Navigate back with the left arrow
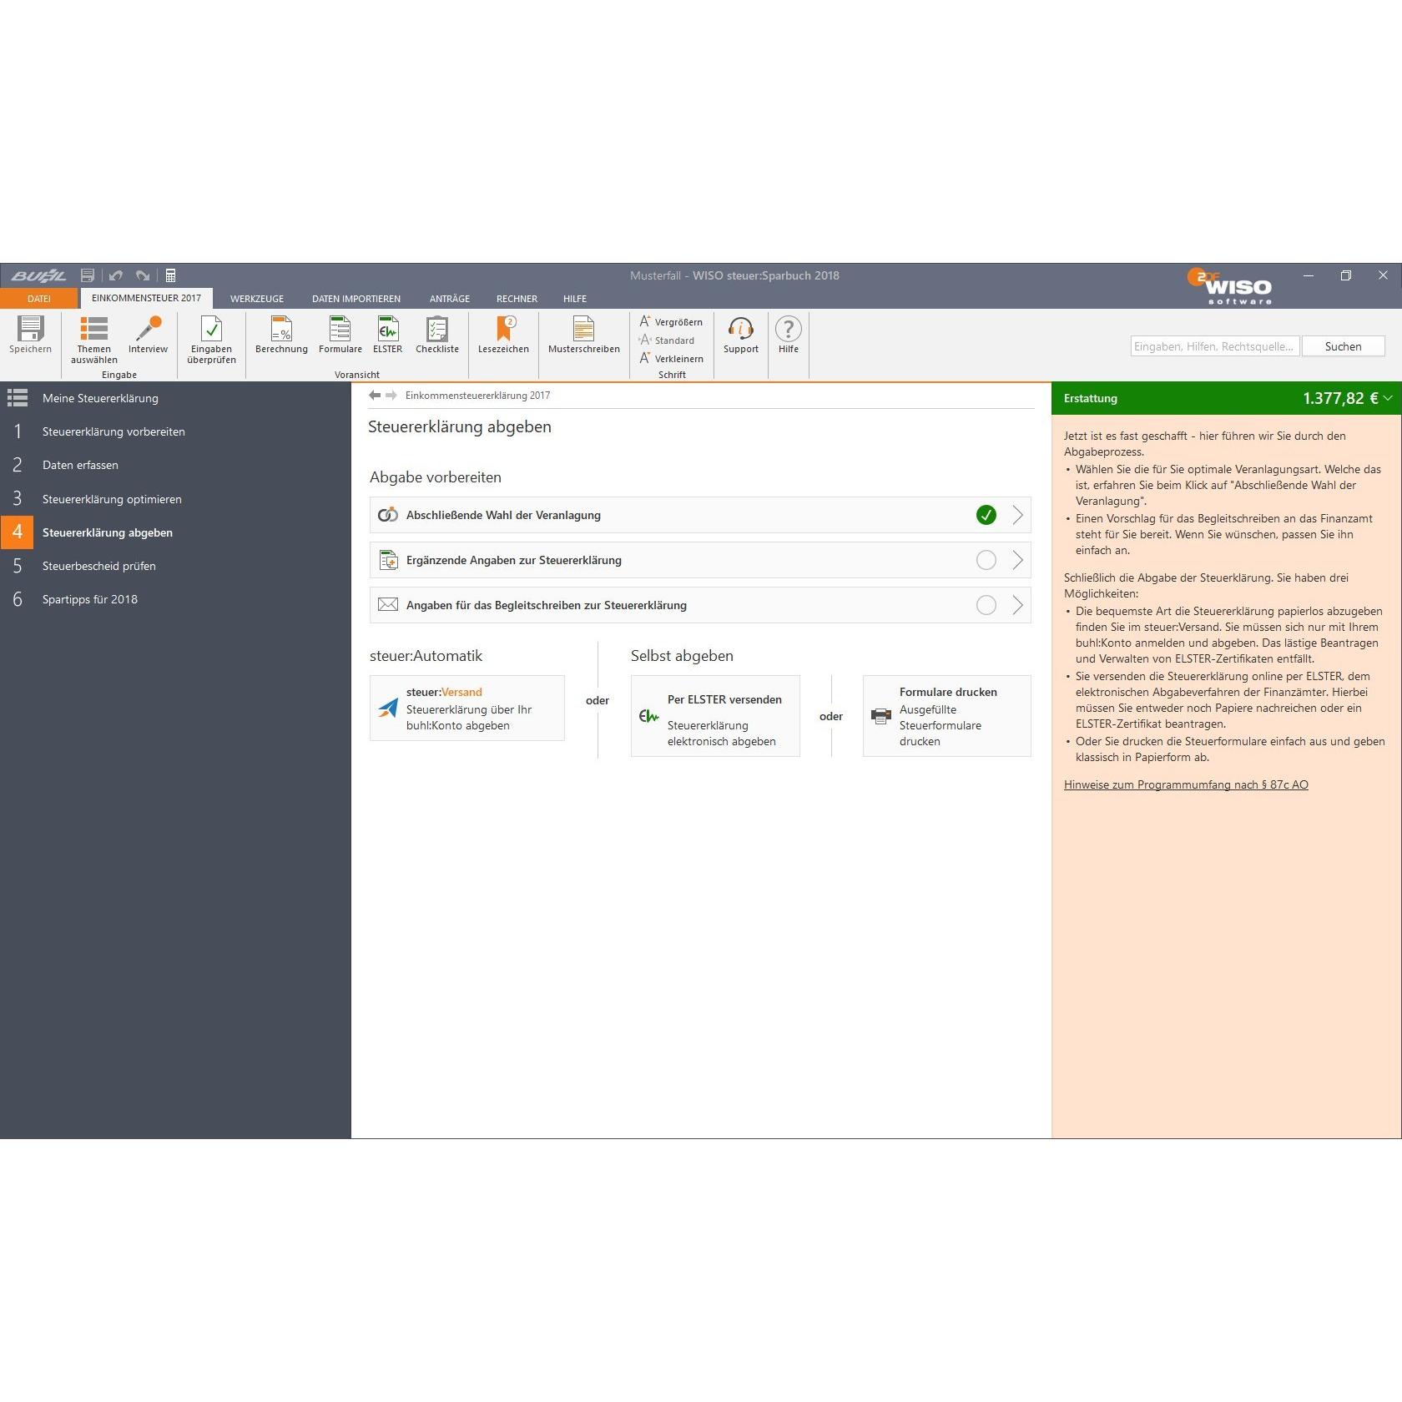The height and width of the screenshot is (1402, 1402). coord(375,396)
